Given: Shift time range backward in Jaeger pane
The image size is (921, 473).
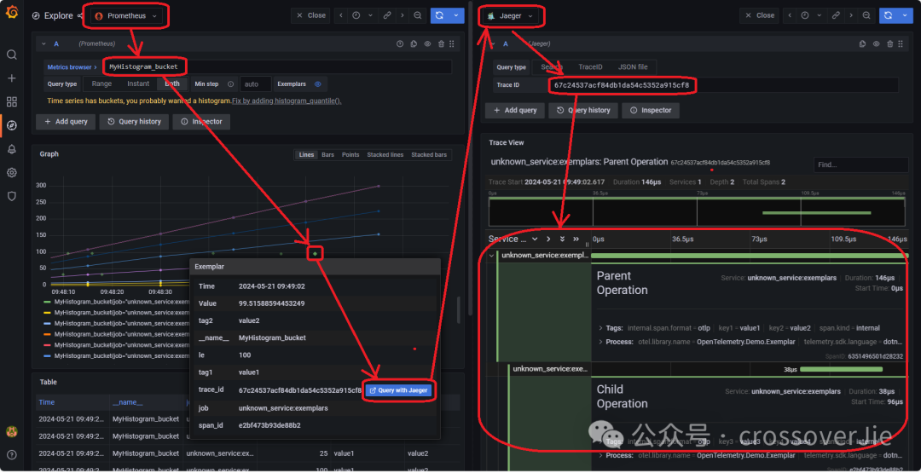Looking at the screenshot, I should coord(791,16).
